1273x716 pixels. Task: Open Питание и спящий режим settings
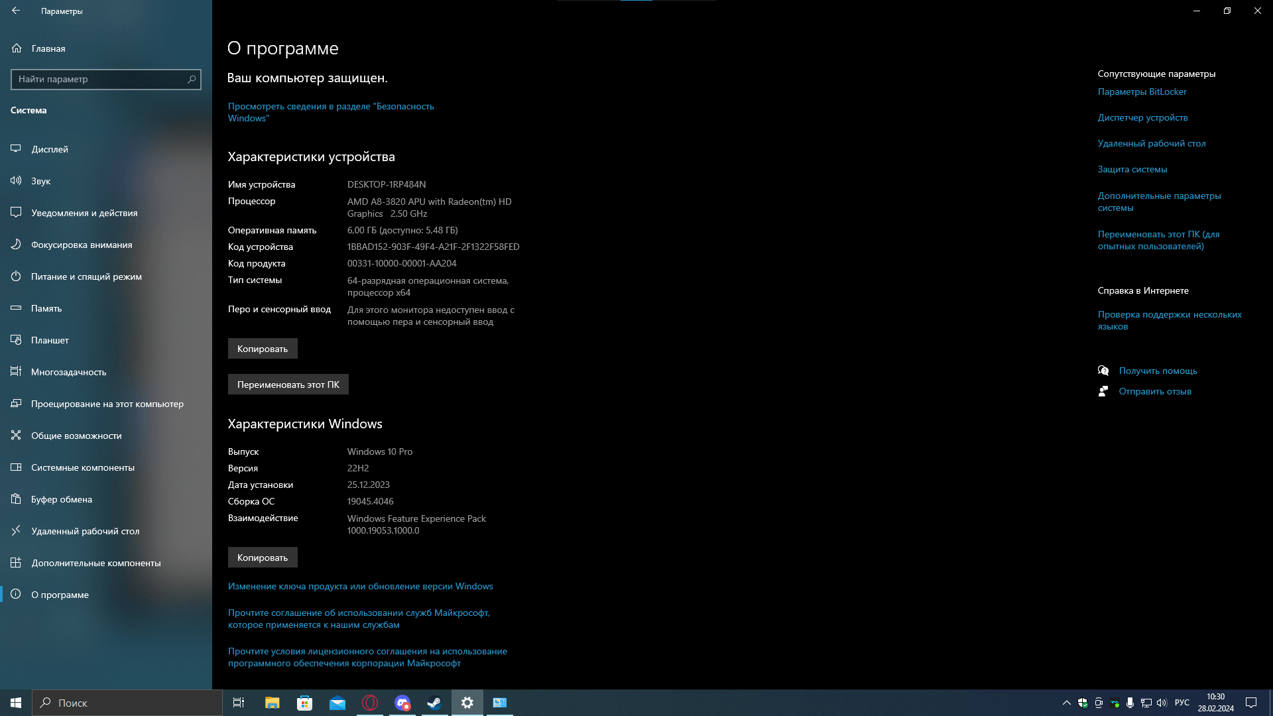coord(86,276)
